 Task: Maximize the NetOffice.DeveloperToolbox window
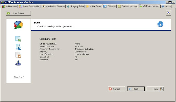(170, 2)
